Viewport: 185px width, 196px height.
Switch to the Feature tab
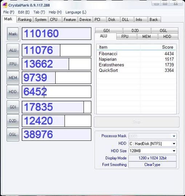[70, 20]
